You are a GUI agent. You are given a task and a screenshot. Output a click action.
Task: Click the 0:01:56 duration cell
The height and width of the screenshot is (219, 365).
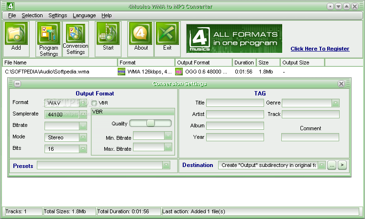click(243, 72)
